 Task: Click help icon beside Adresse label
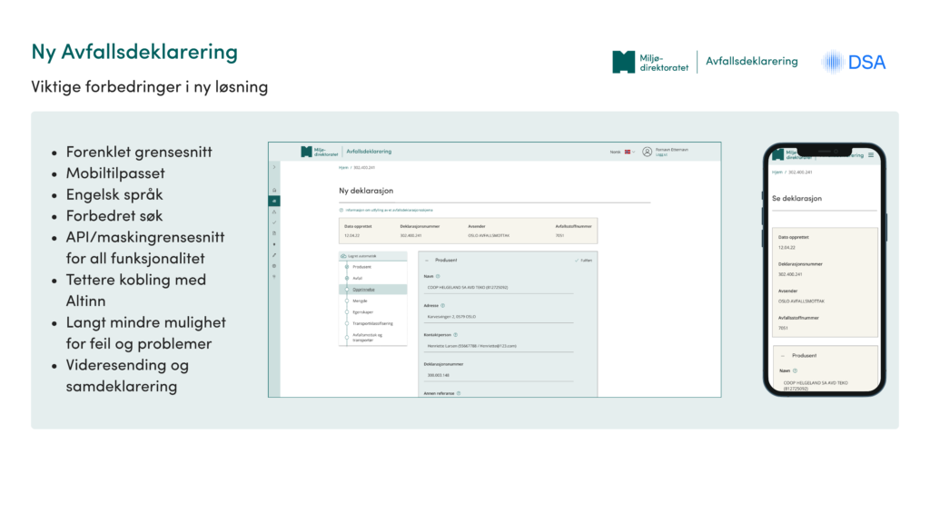tap(443, 305)
